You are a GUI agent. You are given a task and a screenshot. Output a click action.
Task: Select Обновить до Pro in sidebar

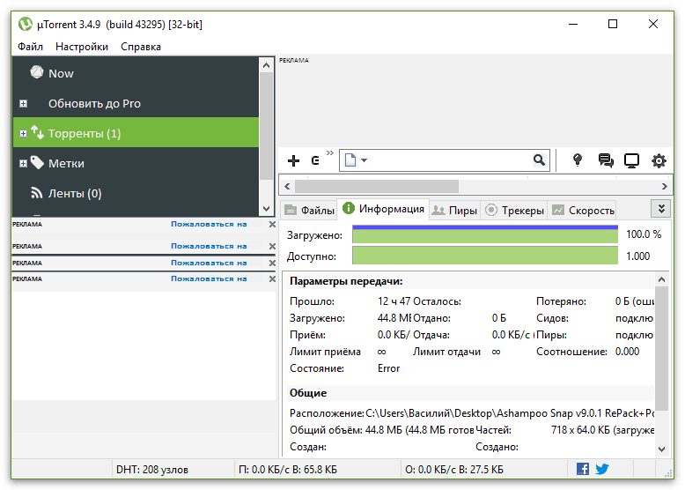point(136,104)
